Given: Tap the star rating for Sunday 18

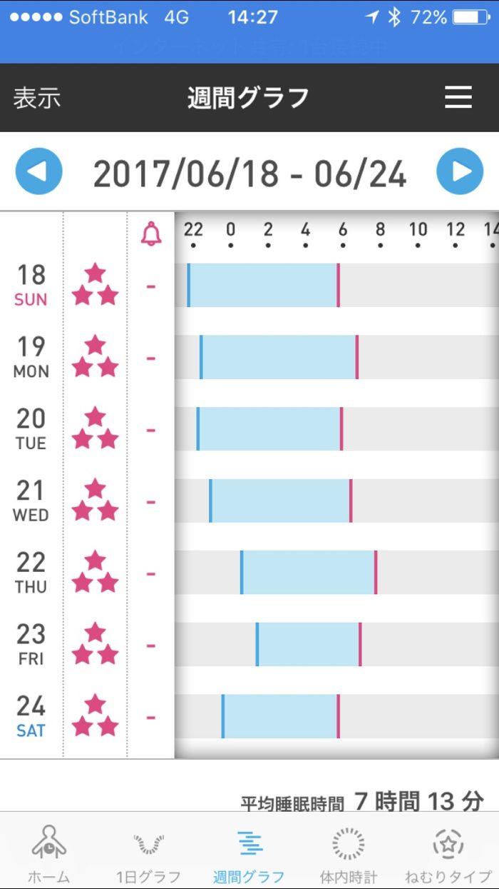Looking at the screenshot, I should 96,285.
